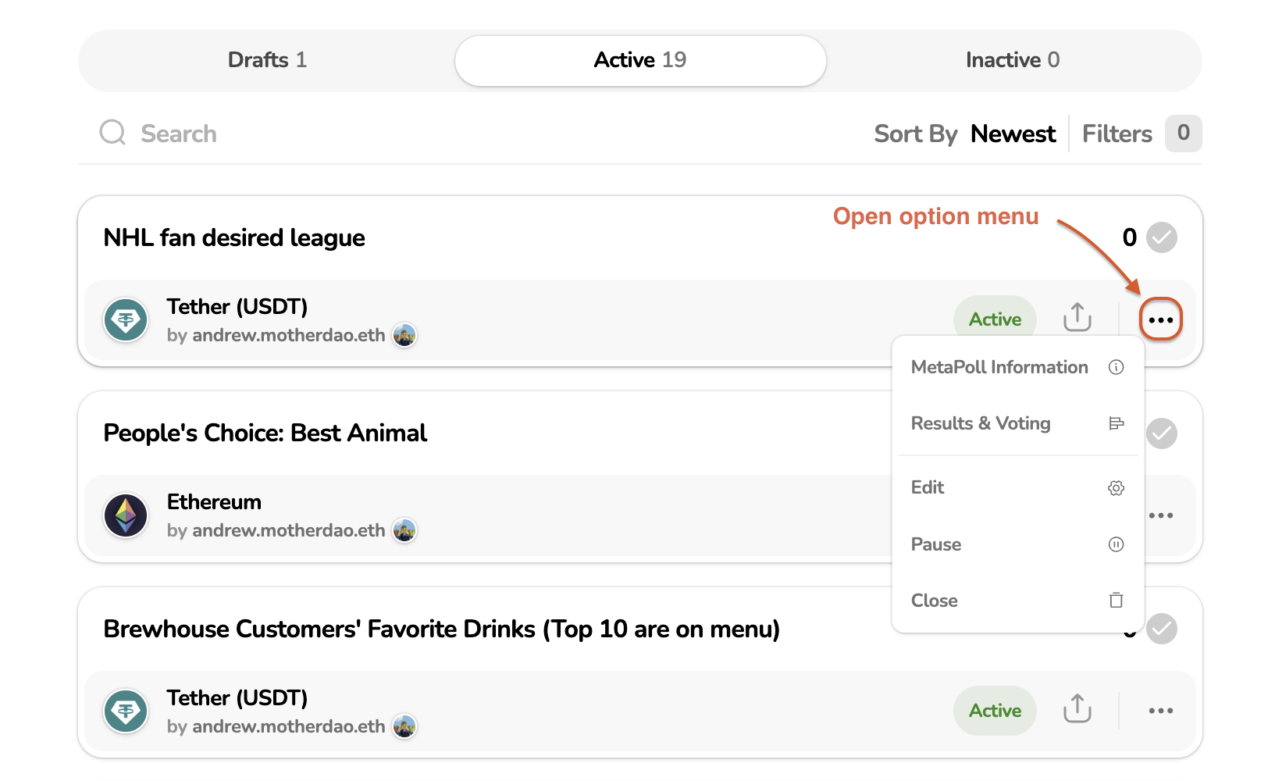Click share icon on Brewhouse drinks poll
This screenshot has height=781, width=1268.
(1077, 708)
